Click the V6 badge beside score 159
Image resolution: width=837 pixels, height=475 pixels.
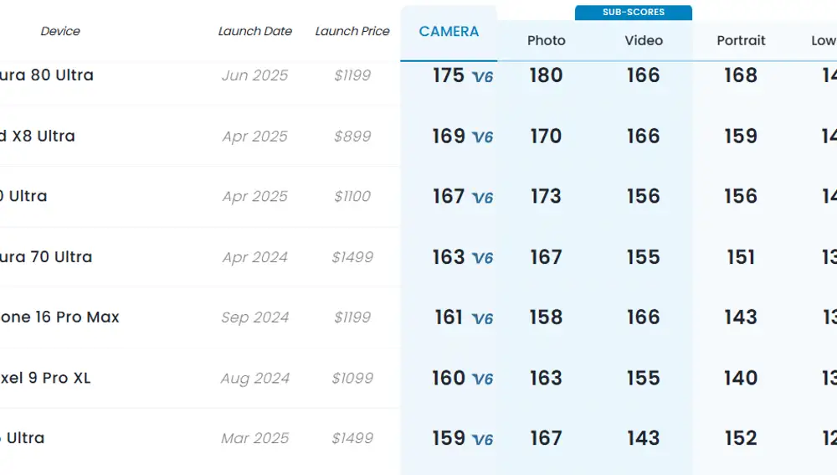click(483, 439)
